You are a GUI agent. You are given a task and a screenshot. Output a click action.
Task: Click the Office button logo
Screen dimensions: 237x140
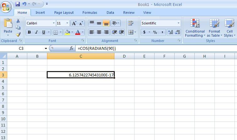pyautogui.click(x=6, y=7)
